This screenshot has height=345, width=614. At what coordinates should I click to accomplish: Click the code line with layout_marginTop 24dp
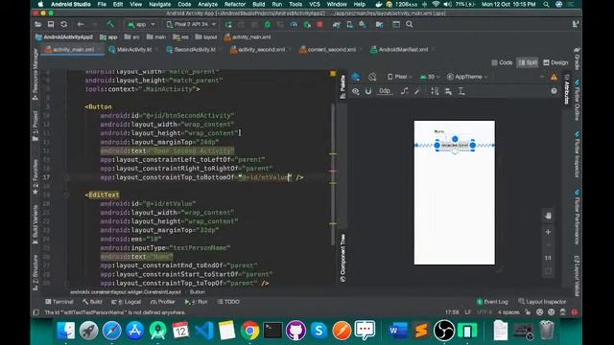(159, 142)
